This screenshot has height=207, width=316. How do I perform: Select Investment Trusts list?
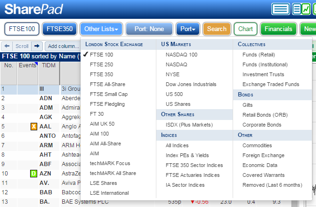pyautogui.click(x=263, y=74)
